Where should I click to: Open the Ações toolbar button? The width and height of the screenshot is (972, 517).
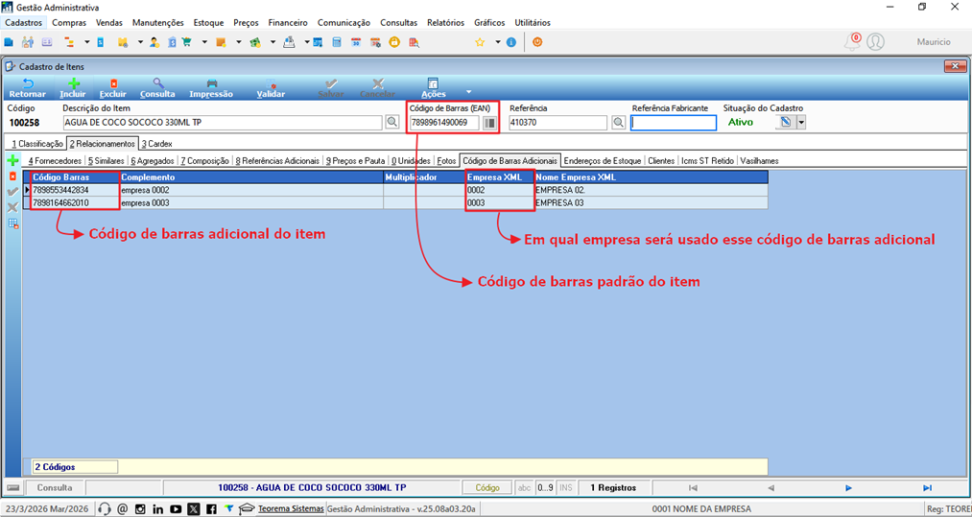tap(434, 88)
